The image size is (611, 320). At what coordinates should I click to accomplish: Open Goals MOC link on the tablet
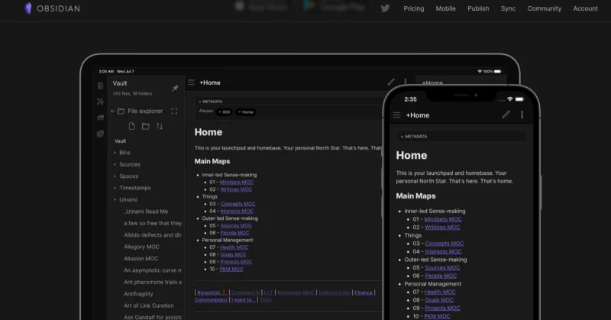click(233, 254)
